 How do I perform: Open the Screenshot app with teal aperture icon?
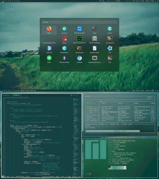pos(64,30)
